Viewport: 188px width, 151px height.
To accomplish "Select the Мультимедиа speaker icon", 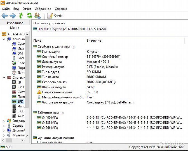I will 9,135.
